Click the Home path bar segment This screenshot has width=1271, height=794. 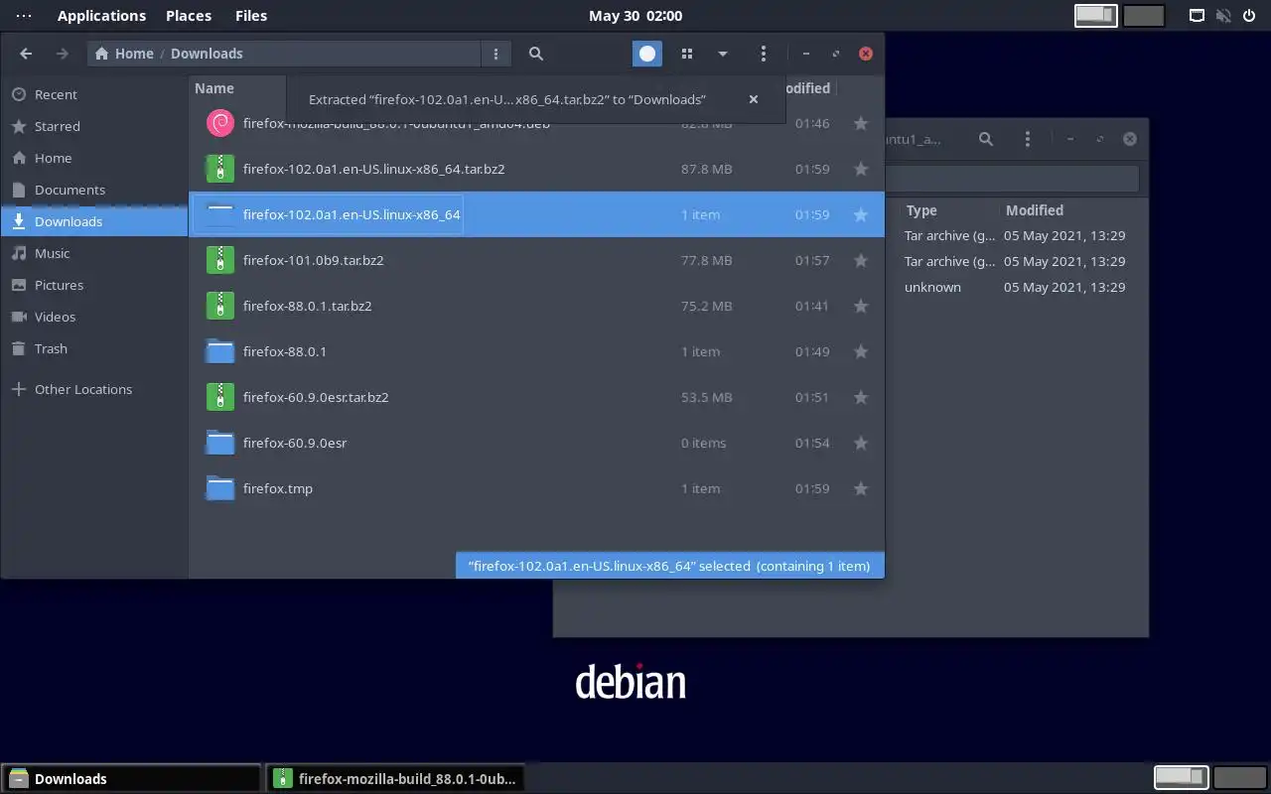pyautogui.click(x=124, y=54)
